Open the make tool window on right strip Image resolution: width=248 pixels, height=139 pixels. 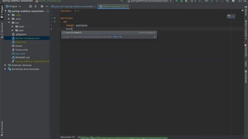[246, 64]
